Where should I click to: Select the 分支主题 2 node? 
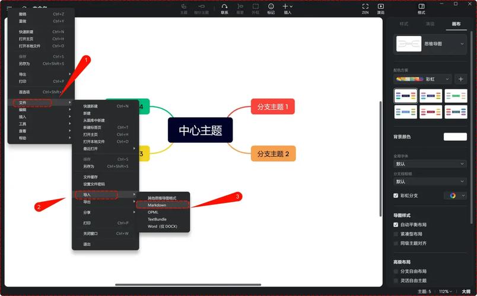[x=273, y=153]
